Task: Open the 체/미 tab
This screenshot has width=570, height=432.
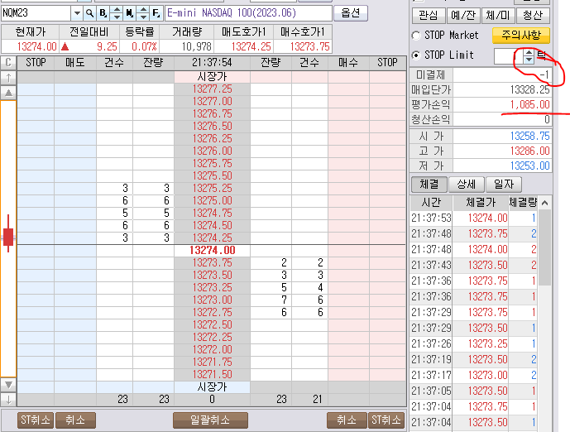Action: pos(498,15)
